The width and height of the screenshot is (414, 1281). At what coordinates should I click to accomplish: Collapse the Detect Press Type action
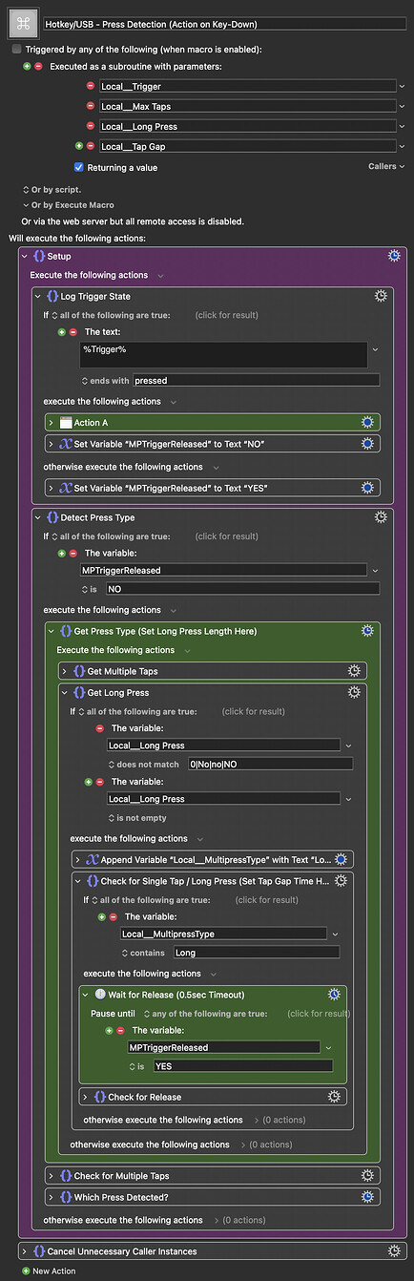[38, 516]
